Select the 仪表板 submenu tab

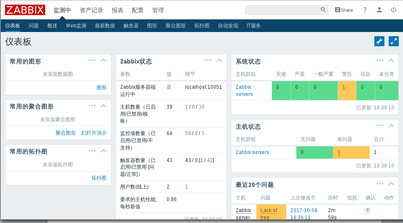click(13, 26)
